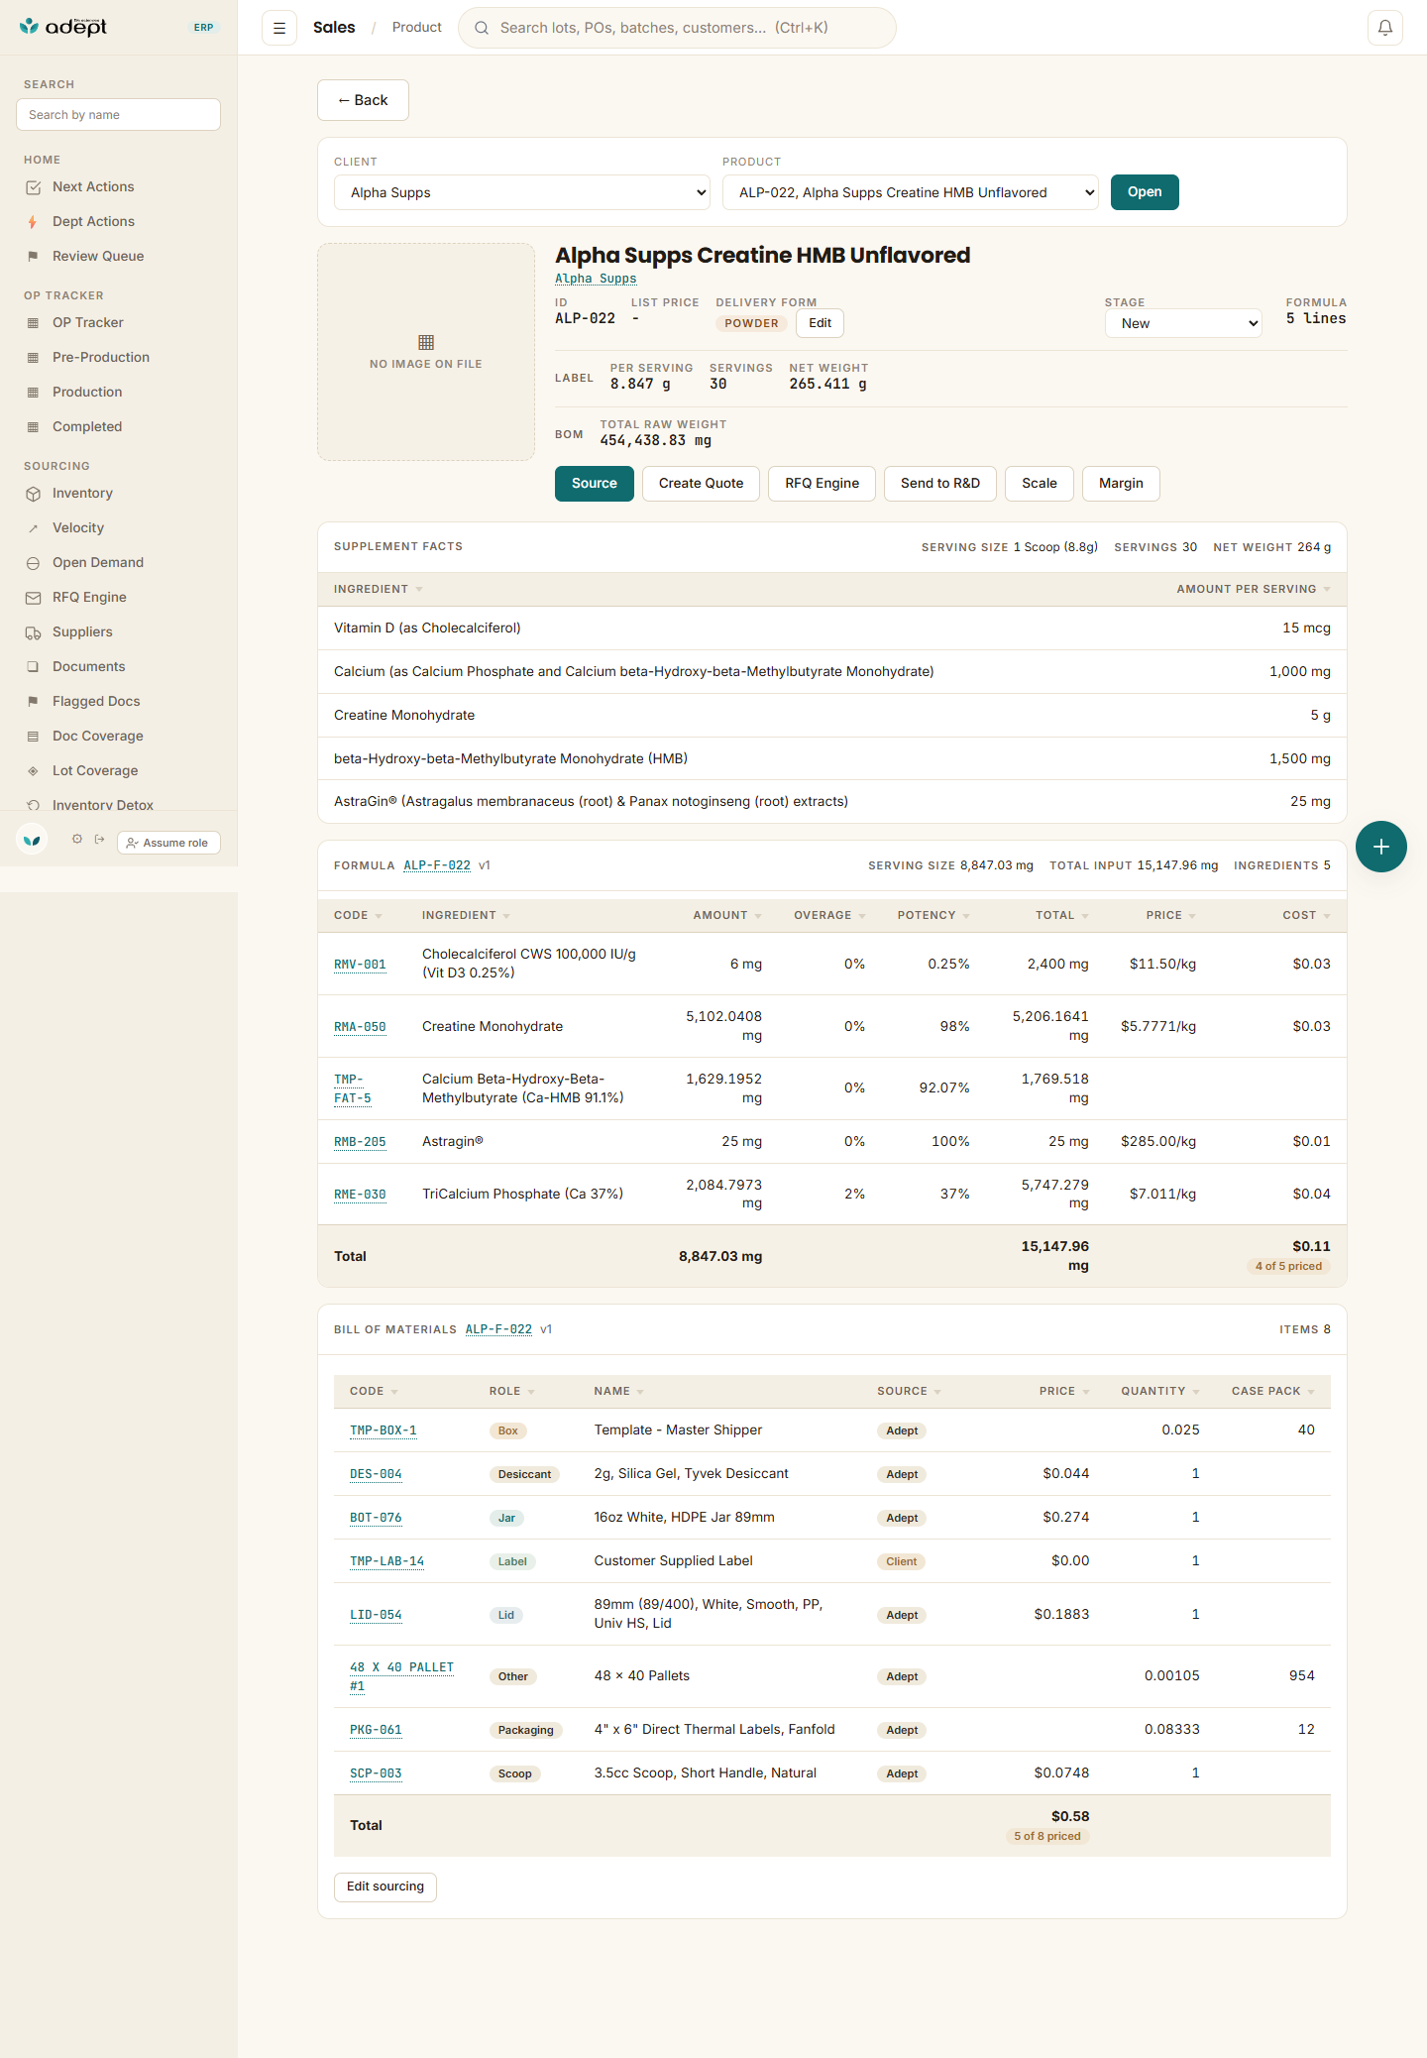The height and width of the screenshot is (2058, 1427).
Task: Sort bill of materials by Case Pack column
Action: (1272, 1391)
